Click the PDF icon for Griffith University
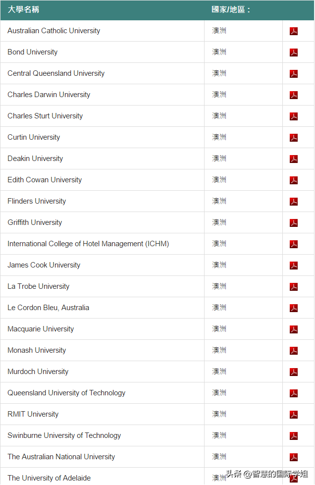 pyautogui.click(x=294, y=223)
